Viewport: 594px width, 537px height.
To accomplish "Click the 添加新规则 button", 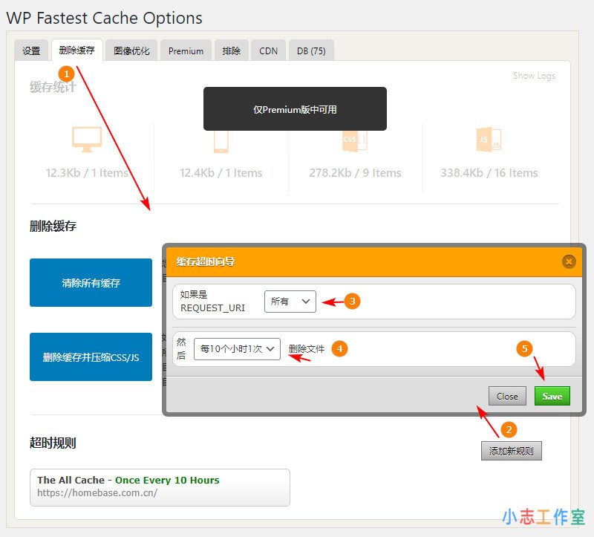I will point(511,451).
